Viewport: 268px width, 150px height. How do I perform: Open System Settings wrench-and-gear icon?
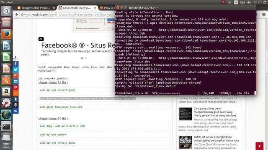click(x=6, y=103)
